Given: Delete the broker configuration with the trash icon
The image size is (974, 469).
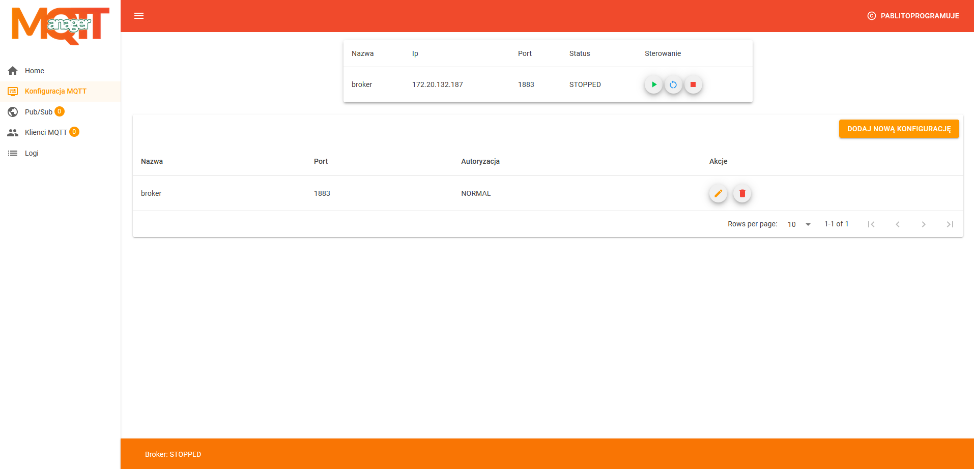Looking at the screenshot, I should [x=742, y=193].
